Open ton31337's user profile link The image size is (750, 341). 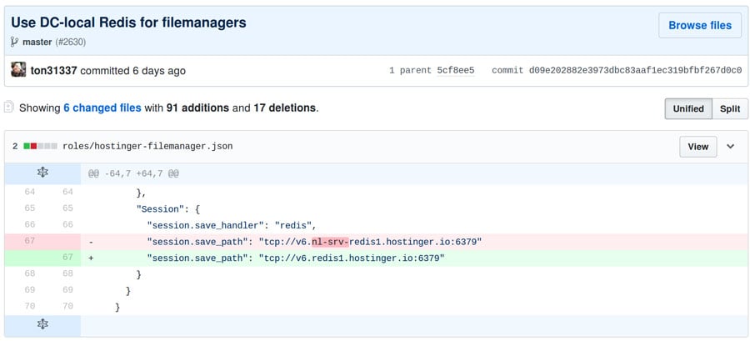coord(53,71)
